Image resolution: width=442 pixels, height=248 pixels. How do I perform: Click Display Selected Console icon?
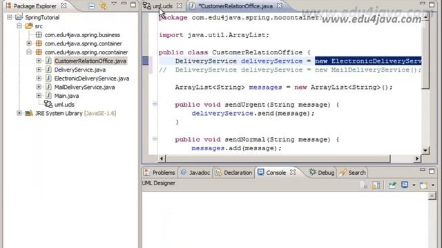(x=405, y=185)
